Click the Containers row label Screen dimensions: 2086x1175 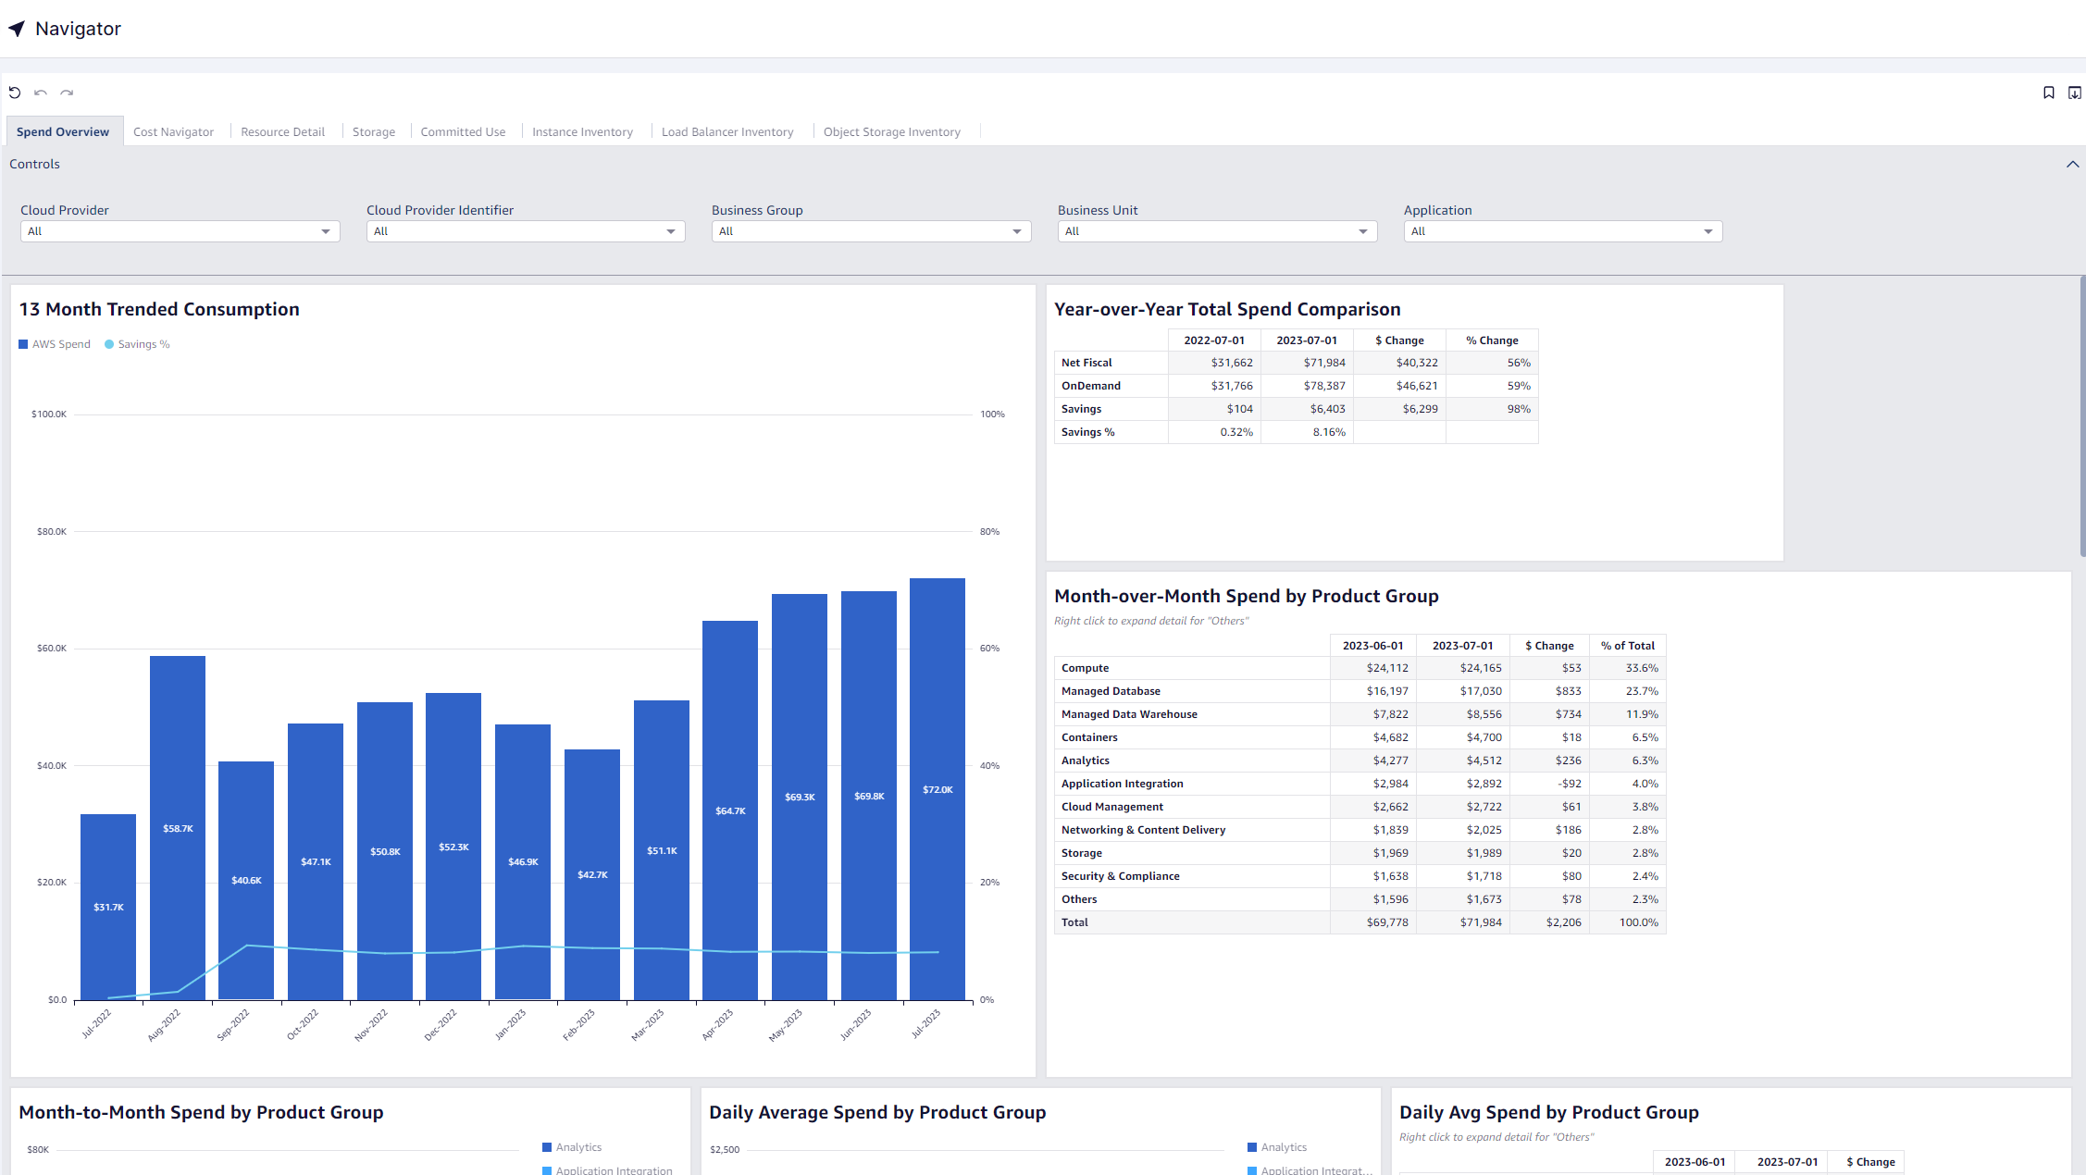click(1089, 737)
